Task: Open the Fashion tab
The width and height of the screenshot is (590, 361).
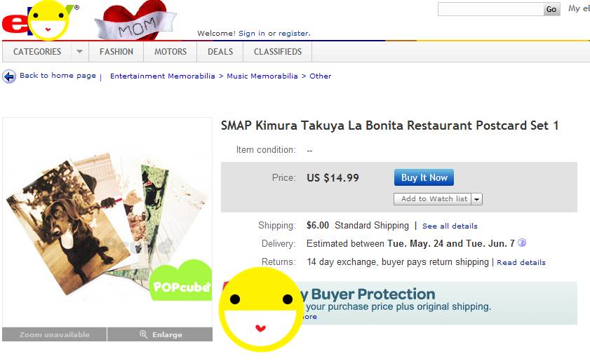Action: (116, 51)
